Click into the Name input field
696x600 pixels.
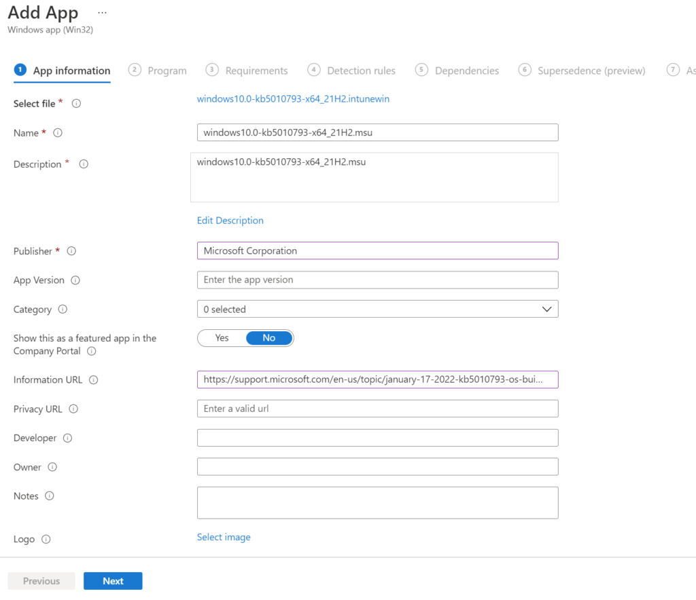tap(378, 132)
